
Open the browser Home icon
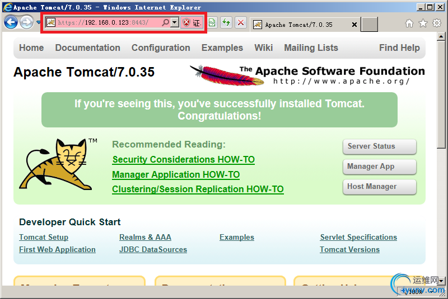coord(409,23)
